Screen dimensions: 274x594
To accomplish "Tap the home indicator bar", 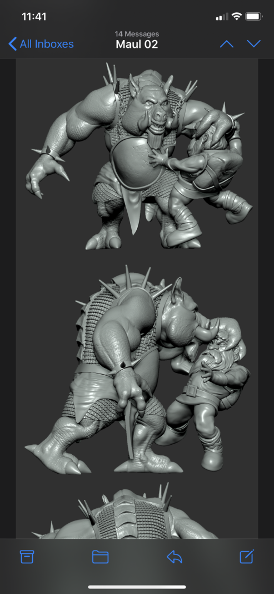I will point(137,587).
